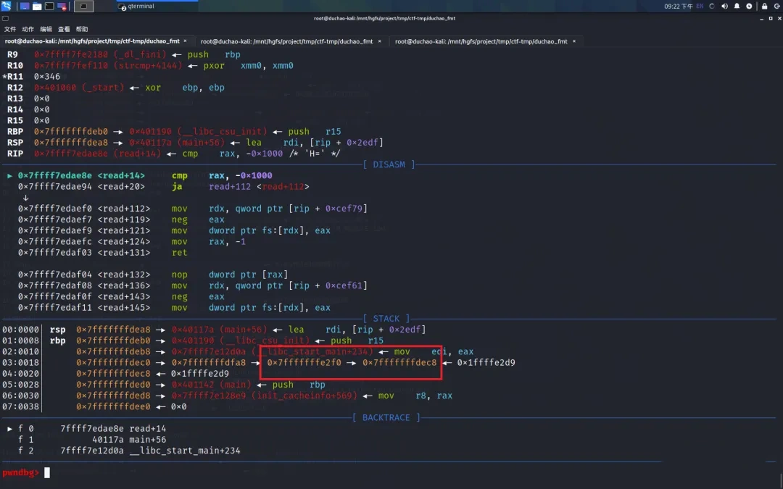
Task: Minimize the qterminal window
Action: click(761, 18)
